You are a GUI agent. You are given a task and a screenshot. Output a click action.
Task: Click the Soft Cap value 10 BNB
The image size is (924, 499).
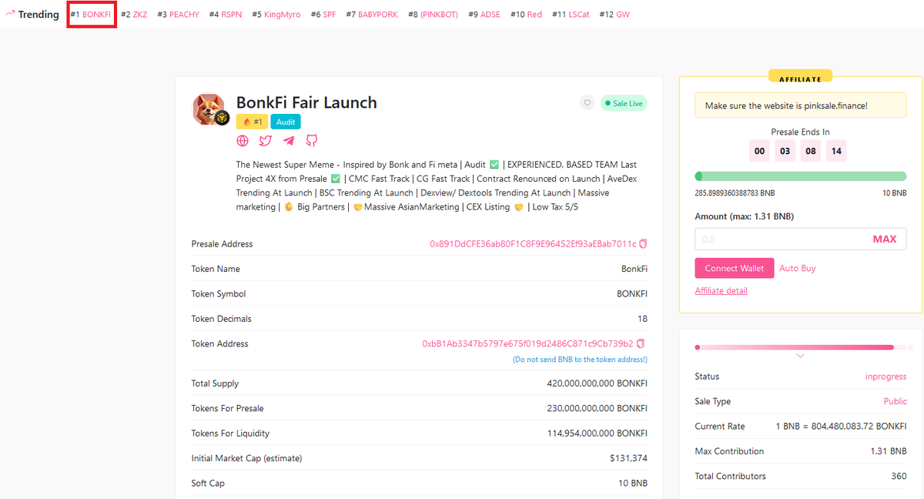point(631,483)
